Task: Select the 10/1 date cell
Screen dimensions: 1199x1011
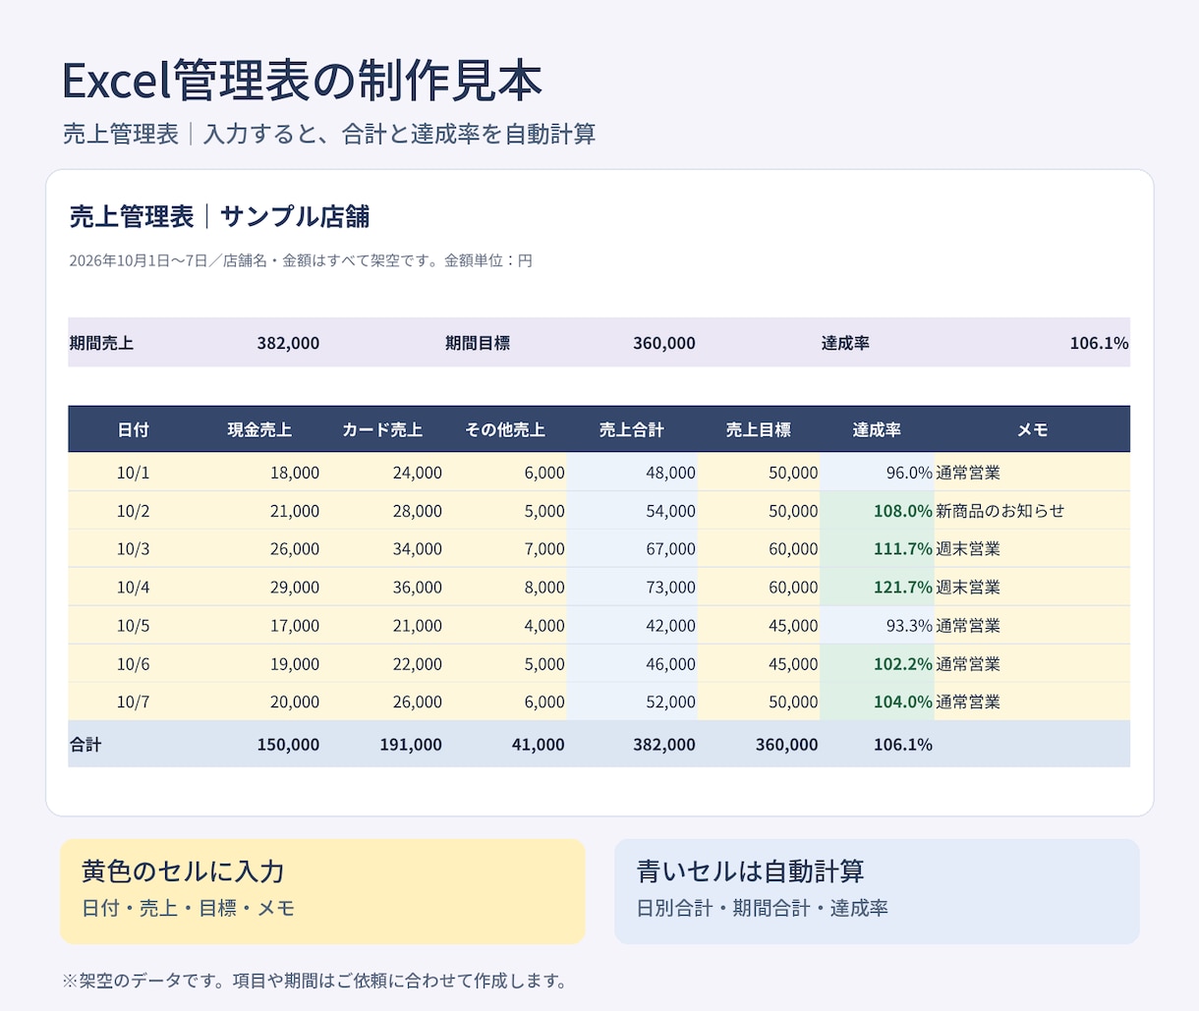Action: [133, 473]
